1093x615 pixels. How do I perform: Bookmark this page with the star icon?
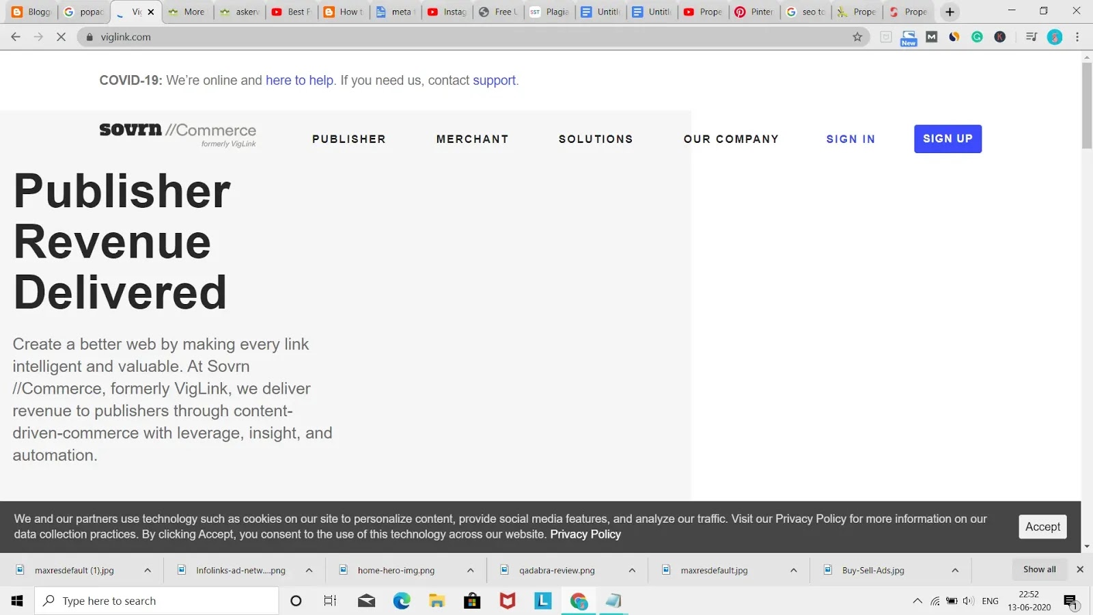click(x=857, y=37)
